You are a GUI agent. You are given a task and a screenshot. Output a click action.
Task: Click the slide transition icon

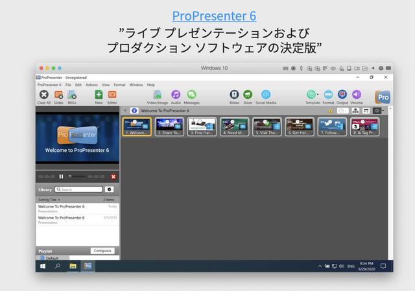click(366, 111)
